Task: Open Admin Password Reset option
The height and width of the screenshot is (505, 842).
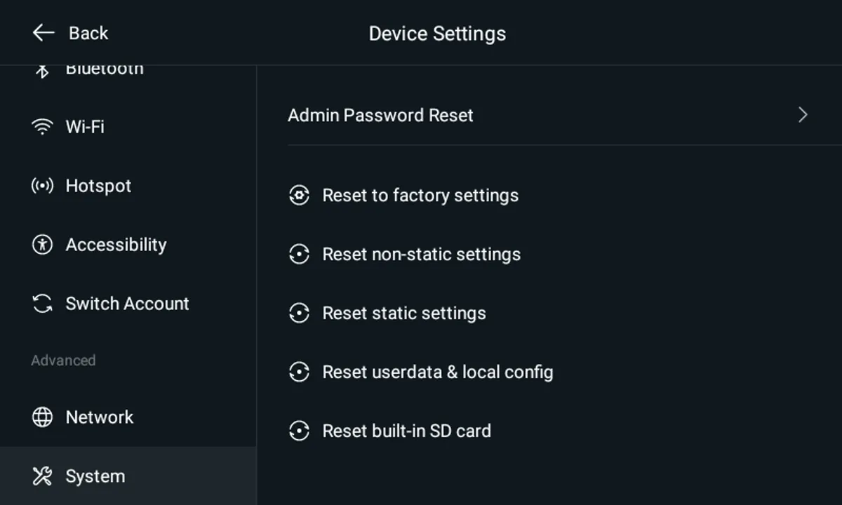Action: point(380,115)
